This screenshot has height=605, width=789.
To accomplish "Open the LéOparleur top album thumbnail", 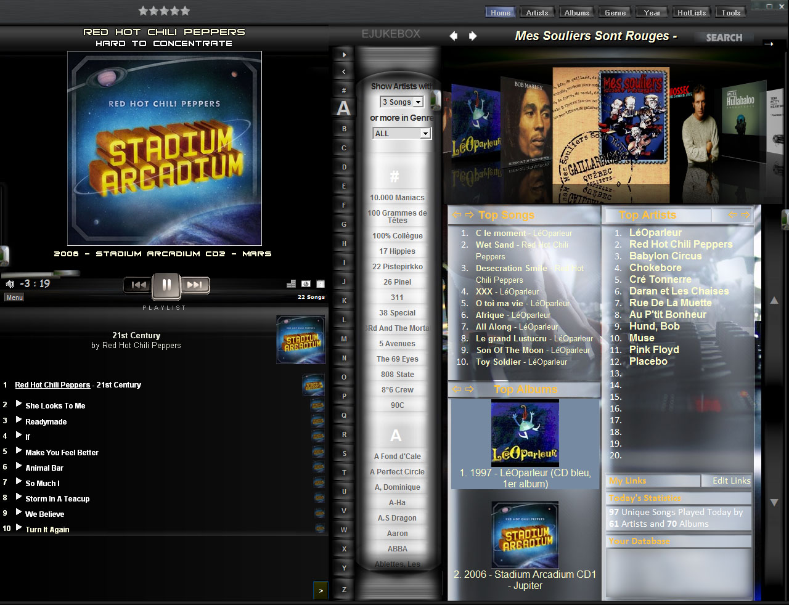I will [x=525, y=433].
